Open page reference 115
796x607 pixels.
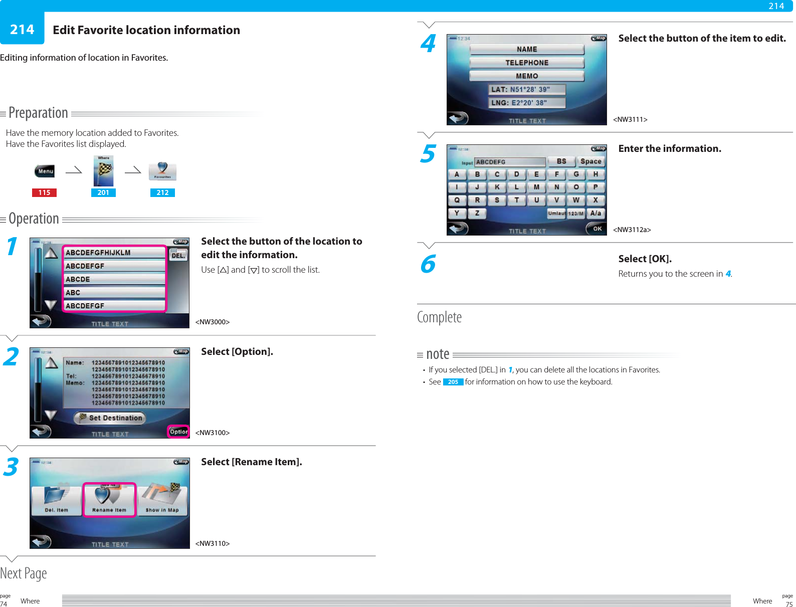(x=44, y=192)
